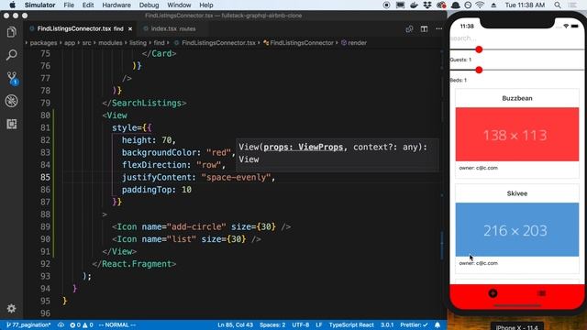Click the Wi-Fi icon in menu bar
Screen dimensions: 587x330
point(480,5)
